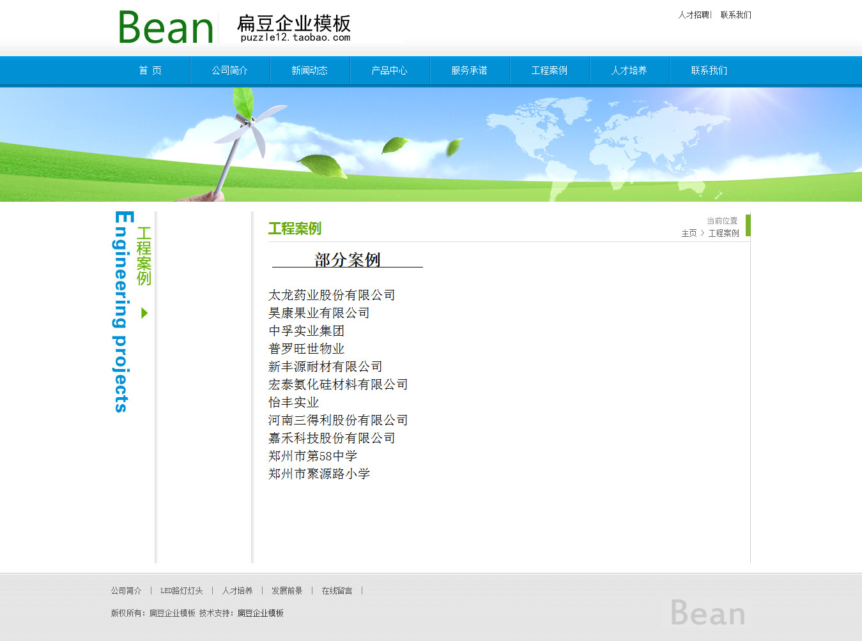Click the 主页 breadcrumb link

tap(689, 234)
